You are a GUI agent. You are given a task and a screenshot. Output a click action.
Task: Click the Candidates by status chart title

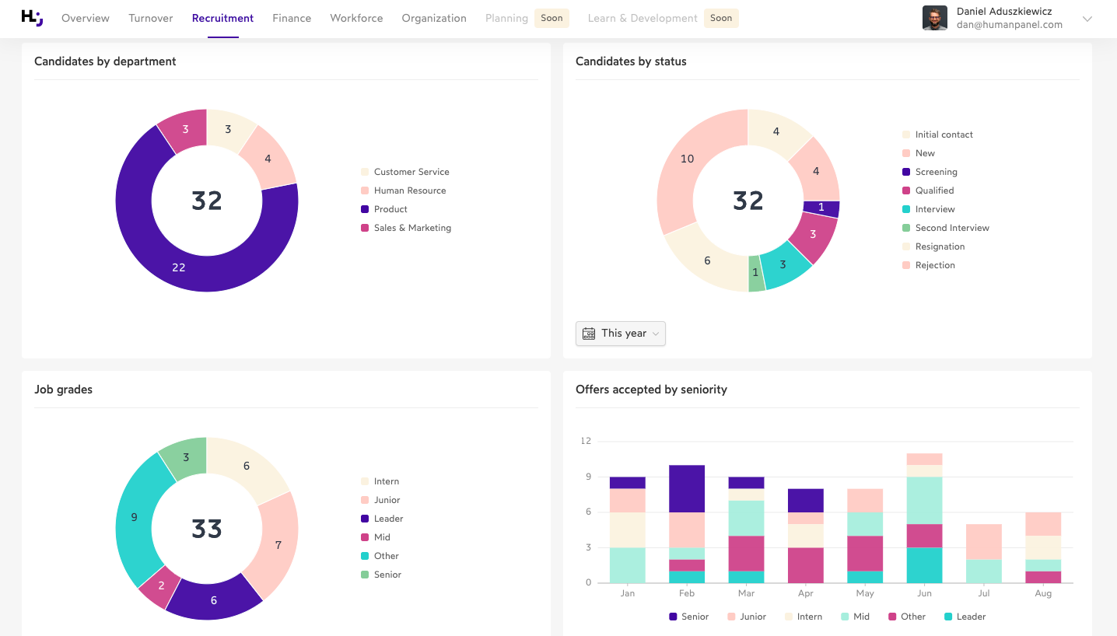631,61
